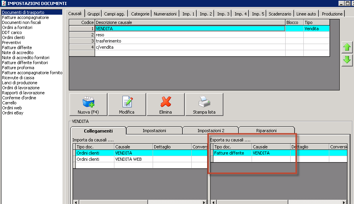Select Ordini clienti in left list

(x=32, y=37)
